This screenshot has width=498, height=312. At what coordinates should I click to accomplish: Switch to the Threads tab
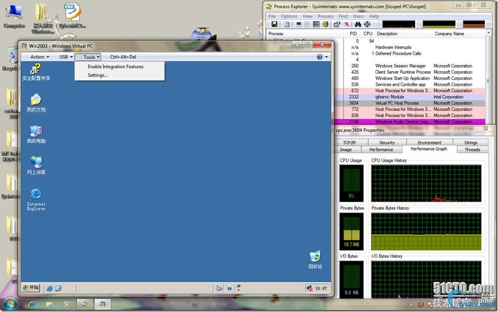tap(472, 150)
